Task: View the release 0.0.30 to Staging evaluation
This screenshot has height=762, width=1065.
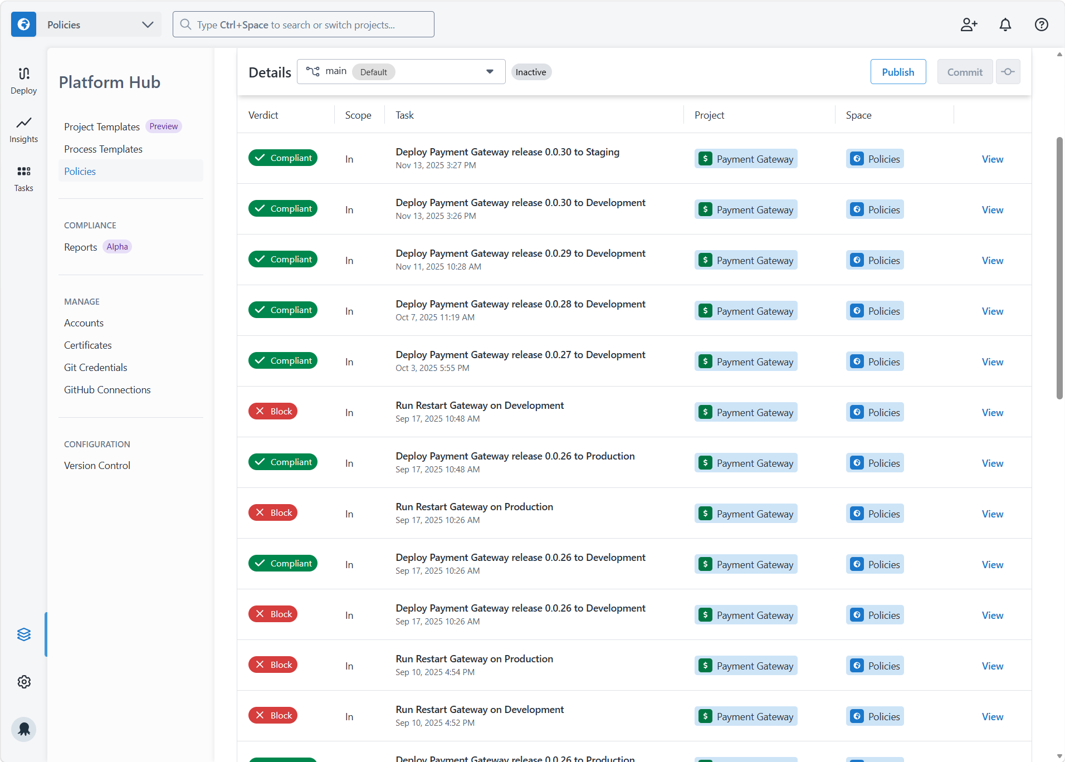Action: point(992,159)
